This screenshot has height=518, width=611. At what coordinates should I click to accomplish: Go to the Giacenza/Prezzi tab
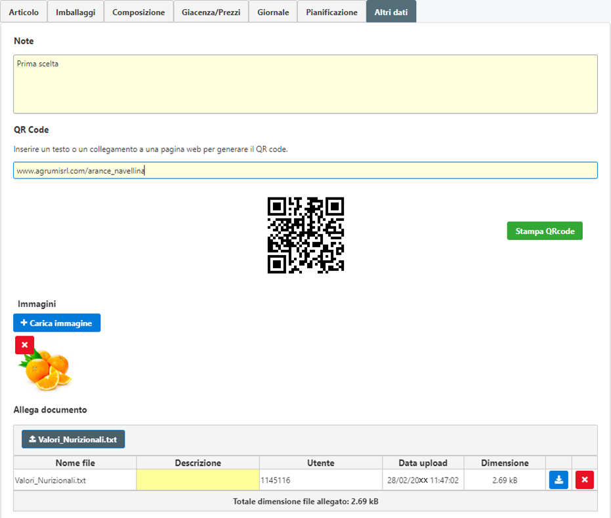pos(211,12)
